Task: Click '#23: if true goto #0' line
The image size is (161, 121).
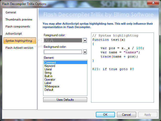Action: (113, 69)
